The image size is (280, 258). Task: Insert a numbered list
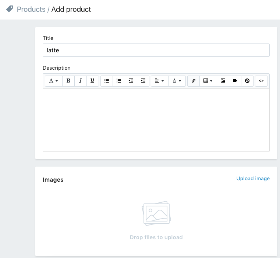coord(119,81)
